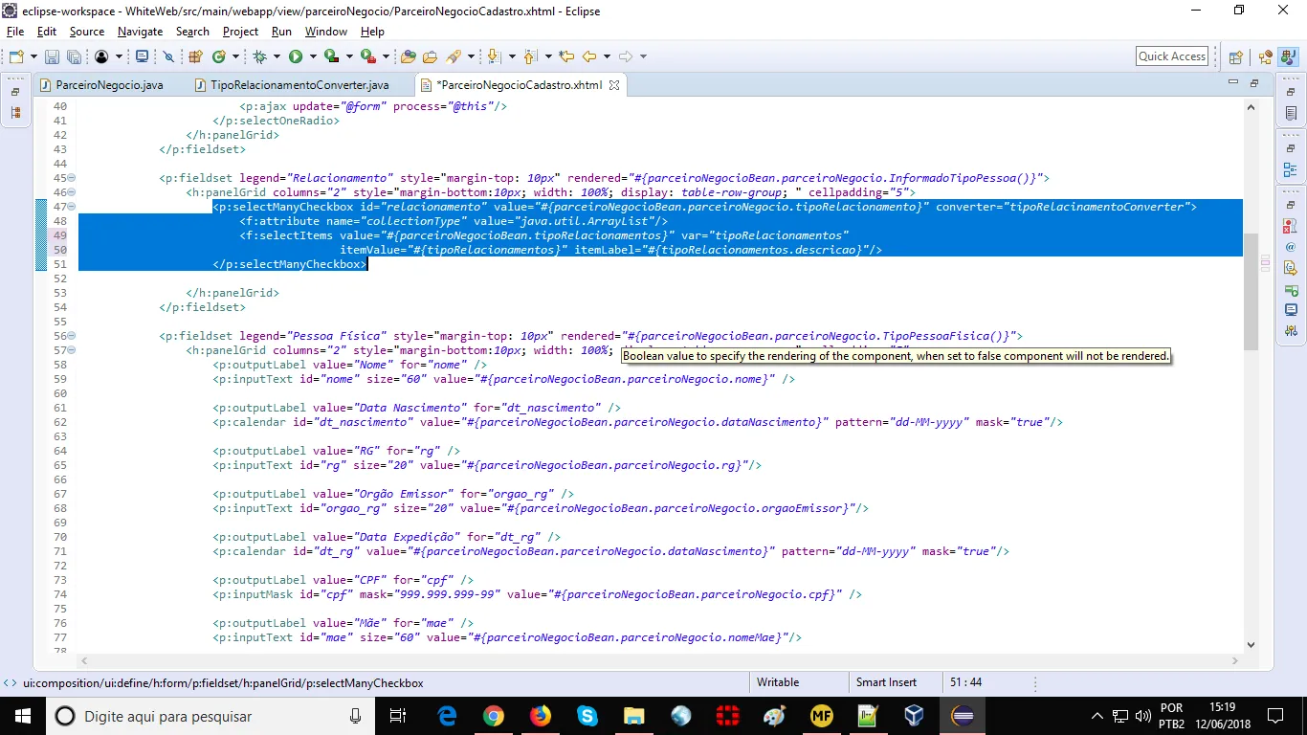Click the editor's vertical scrollbar thumb
Image resolution: width=1307 pixels, height=735 pixels.
point(1251,292)
